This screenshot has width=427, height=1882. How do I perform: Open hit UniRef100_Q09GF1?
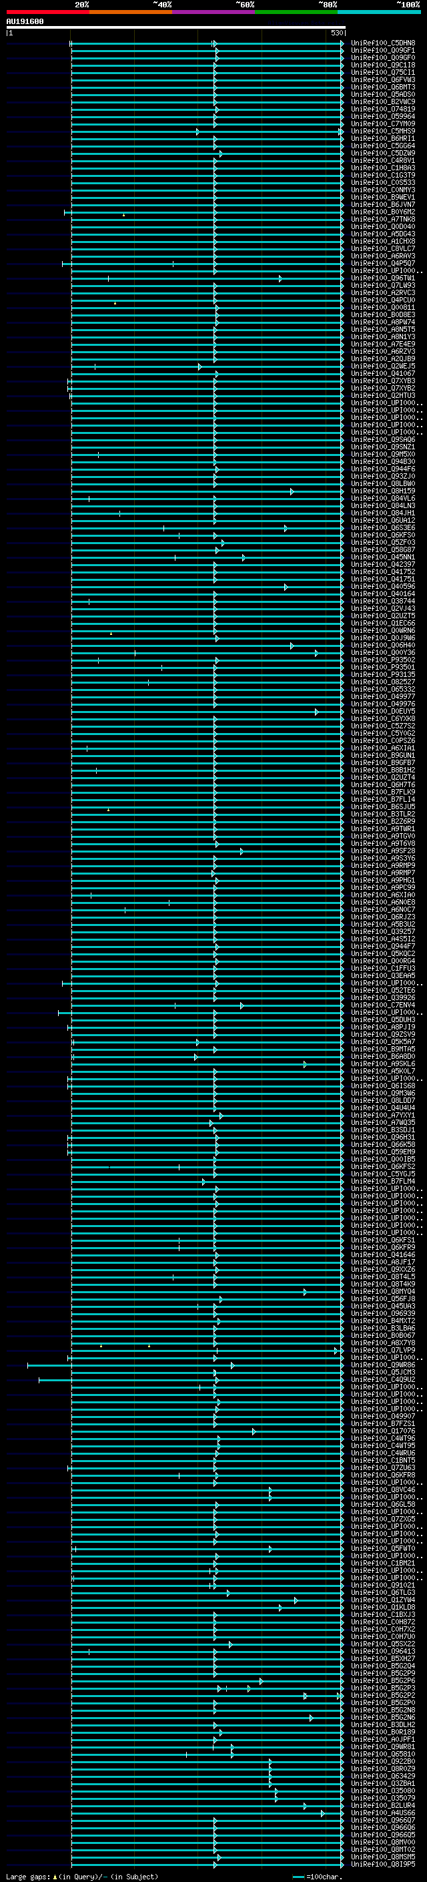coord(383,51)
